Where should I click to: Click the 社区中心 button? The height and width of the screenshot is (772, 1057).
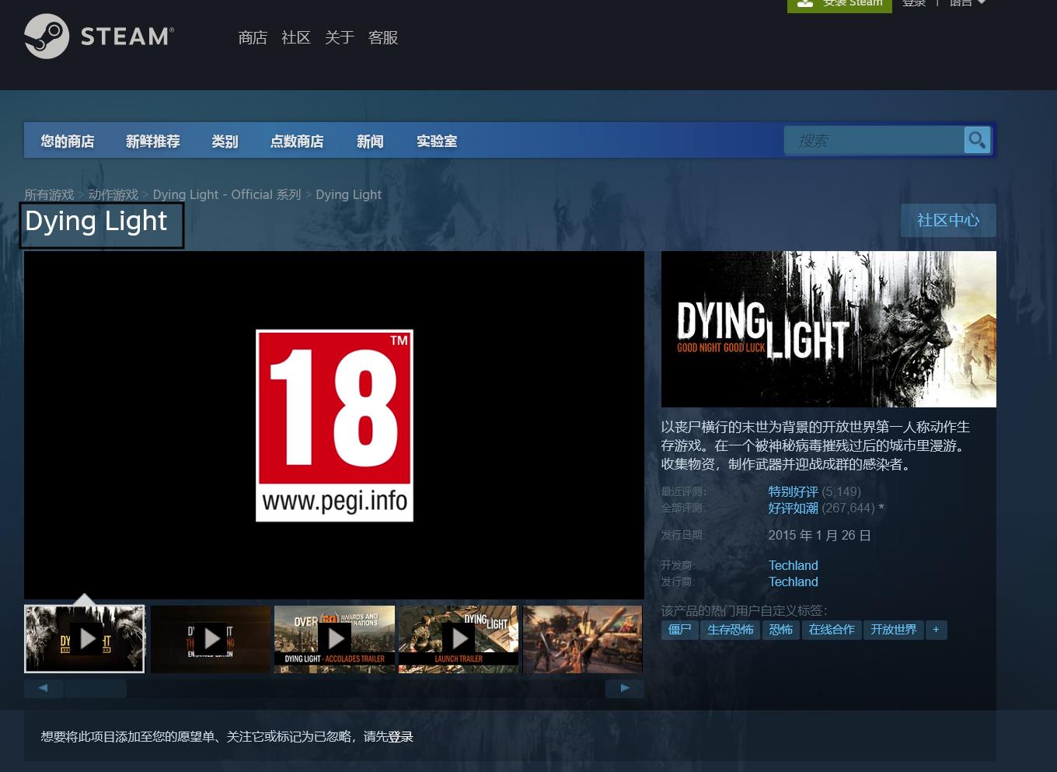948,220
